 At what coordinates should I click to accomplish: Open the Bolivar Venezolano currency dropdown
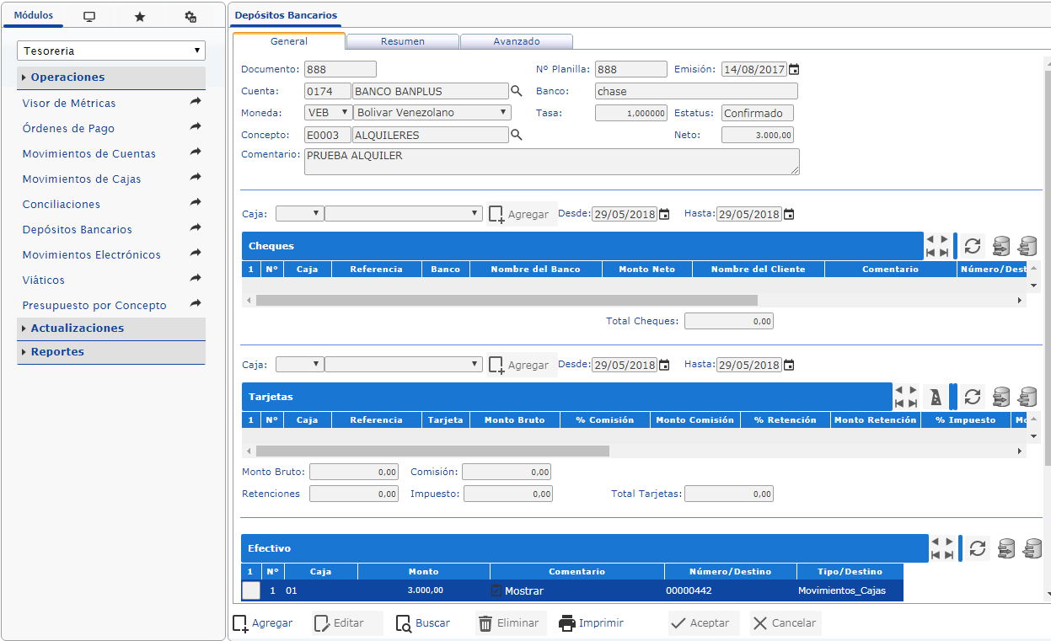tap(432, 112)
